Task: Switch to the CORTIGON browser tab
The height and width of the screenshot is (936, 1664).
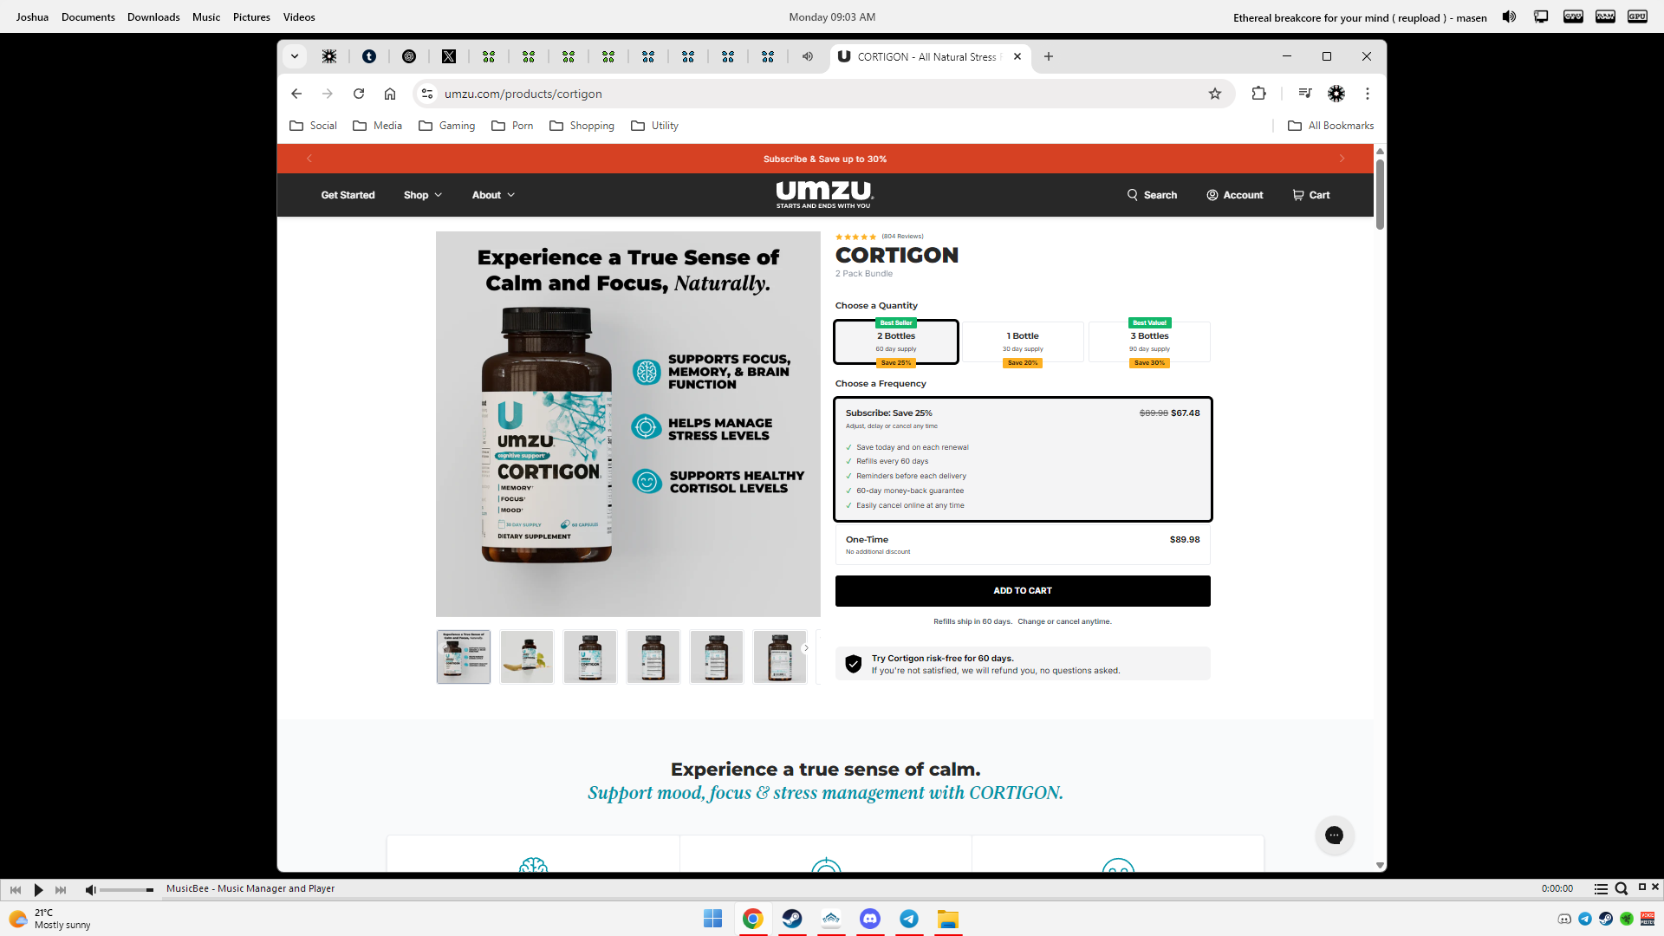Action: 931,56
